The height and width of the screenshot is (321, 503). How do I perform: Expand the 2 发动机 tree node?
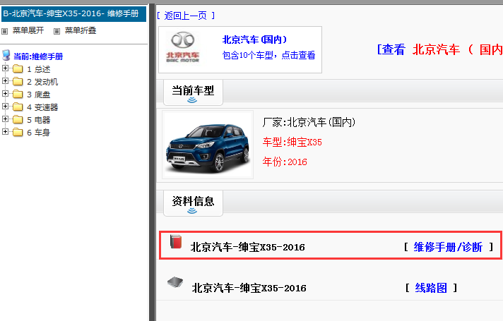point(5,80)
